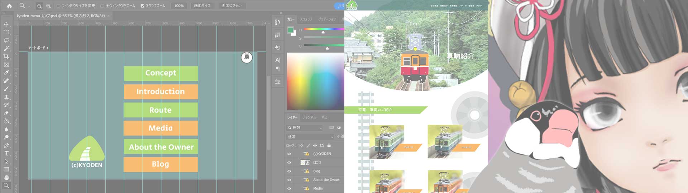Screen dimensions: 688x193
Task: Hide the ロゴ3 layer
Action: click(x=289, y=162)
